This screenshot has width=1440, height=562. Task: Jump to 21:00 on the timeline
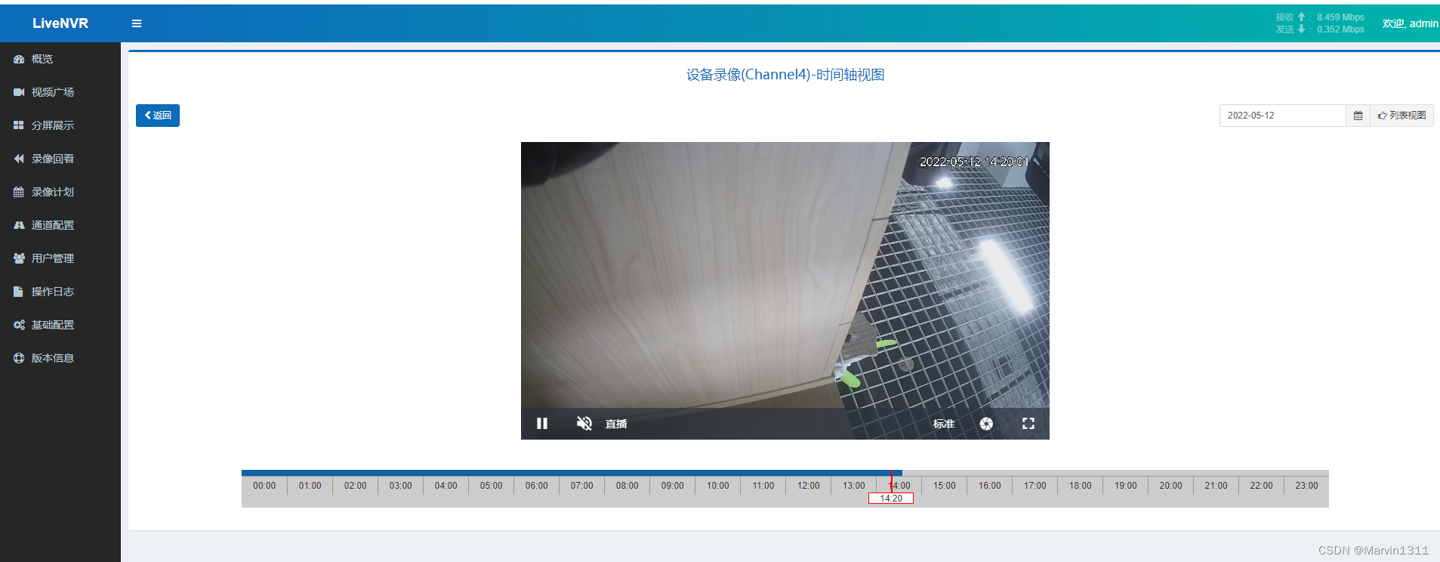[1216, 486]
